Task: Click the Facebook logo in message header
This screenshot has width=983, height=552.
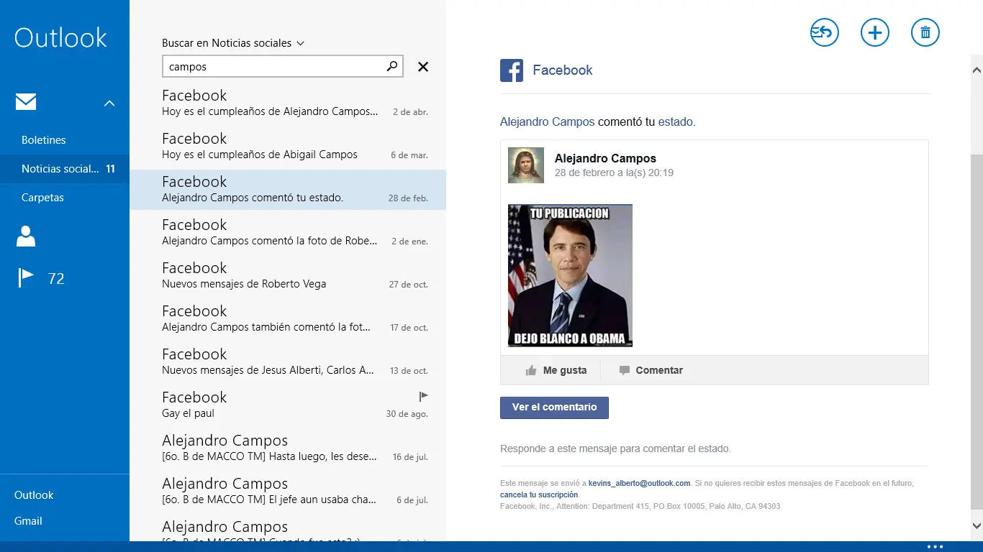Action: [512, 70]
